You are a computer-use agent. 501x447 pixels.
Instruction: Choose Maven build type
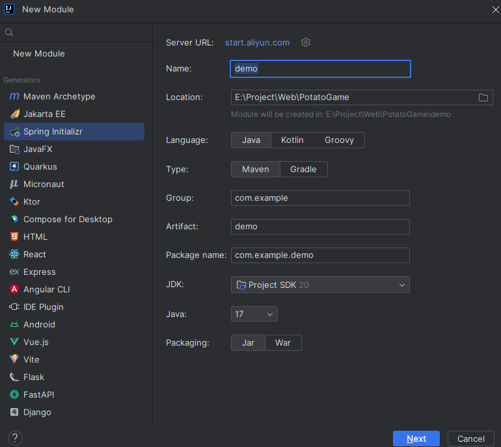pos(256,169)
